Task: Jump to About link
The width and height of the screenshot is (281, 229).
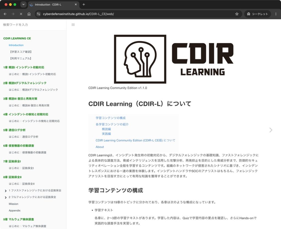Action: (x=100, y=147)
